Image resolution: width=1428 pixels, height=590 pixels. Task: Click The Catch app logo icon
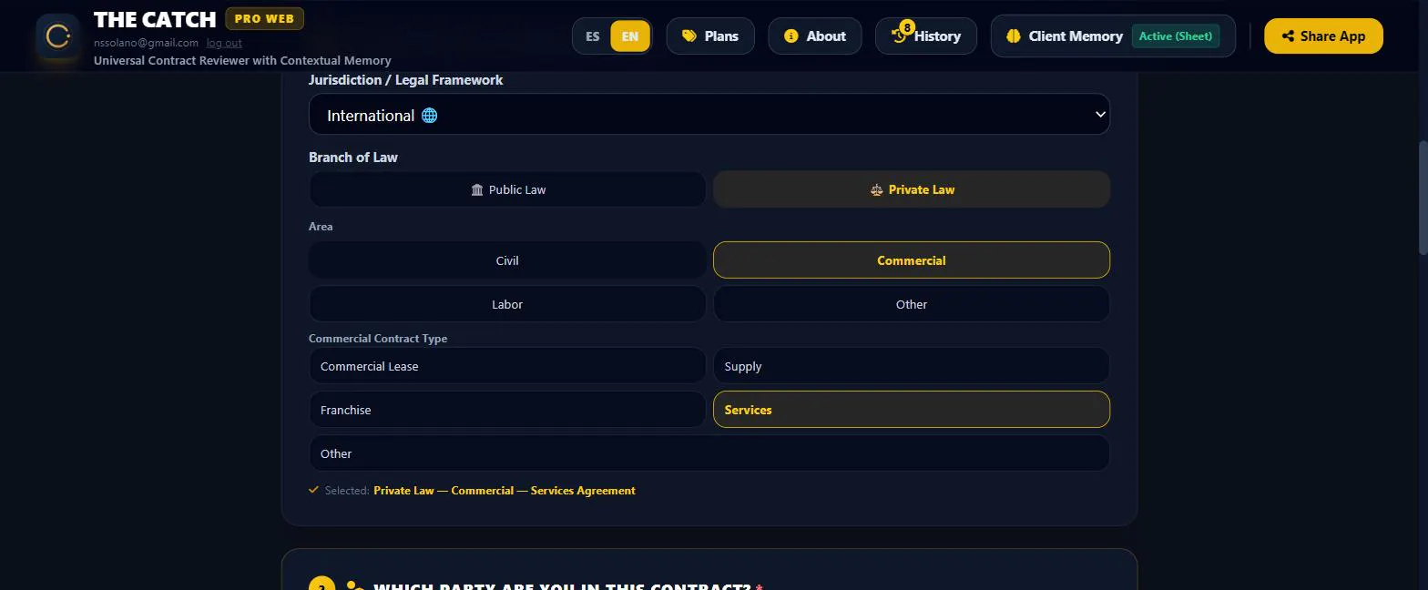point(58,36)
